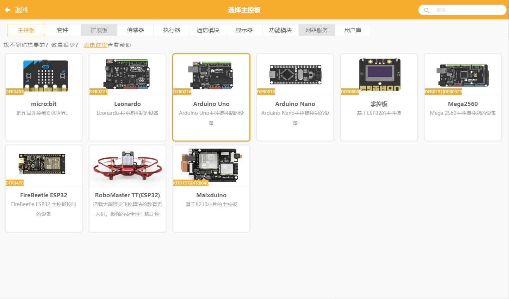The width and height of the screenshot is (509, 299).
Task: Click description 基于ESP32的主控板
Action: tap(379, 113)
